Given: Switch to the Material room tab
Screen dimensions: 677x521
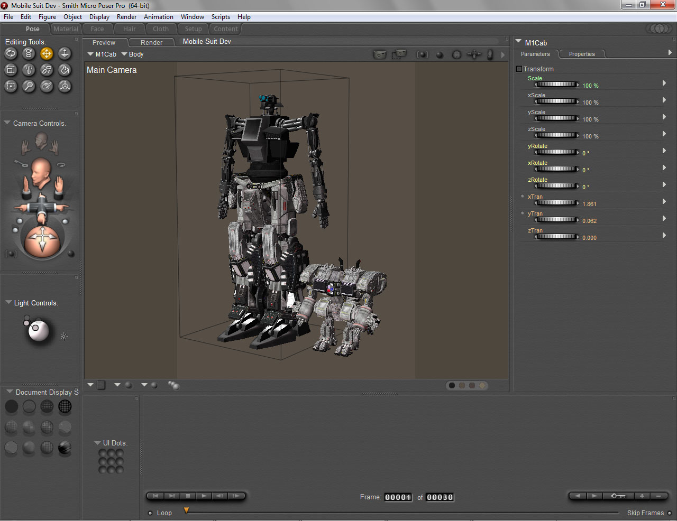Looking at the screenshot, I should 66,29.
